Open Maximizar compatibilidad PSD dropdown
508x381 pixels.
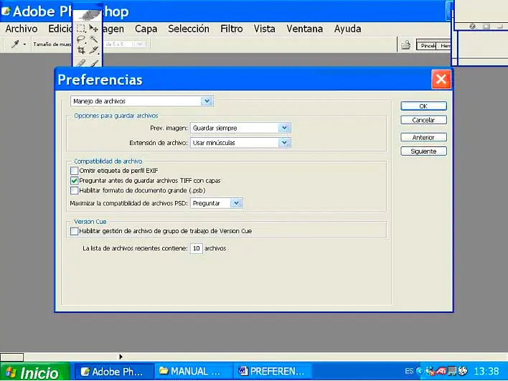(217, 204)
